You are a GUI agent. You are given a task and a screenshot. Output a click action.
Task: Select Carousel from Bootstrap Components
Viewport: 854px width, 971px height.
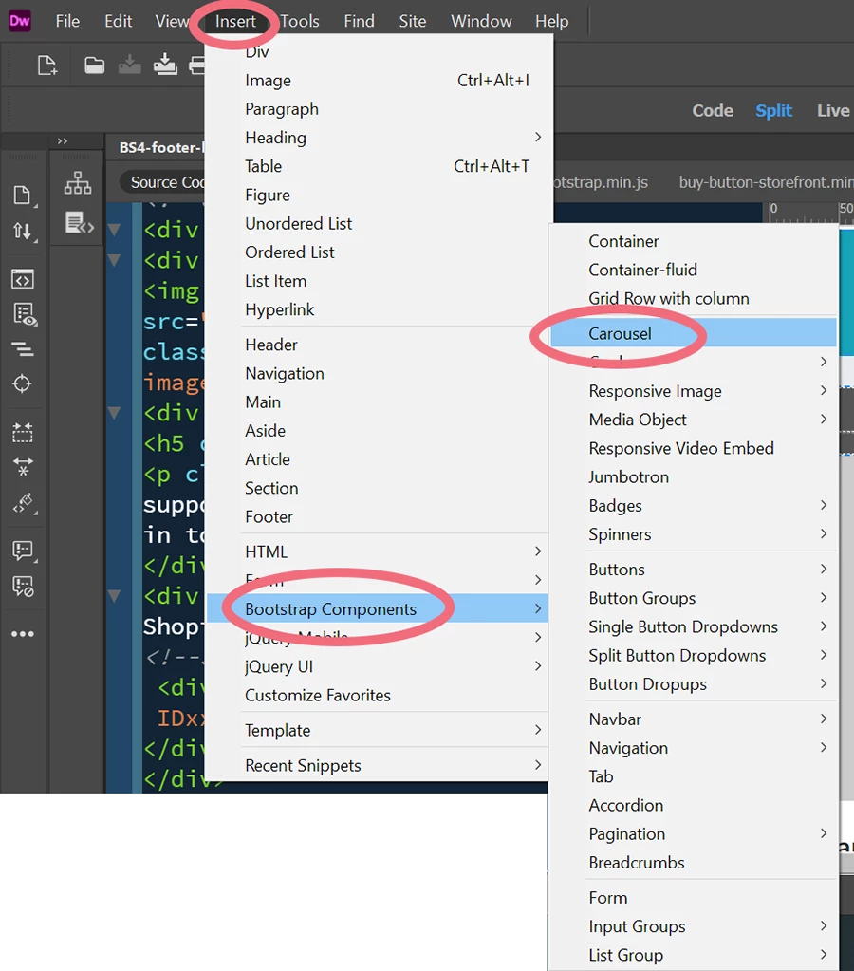pos(693,333)
